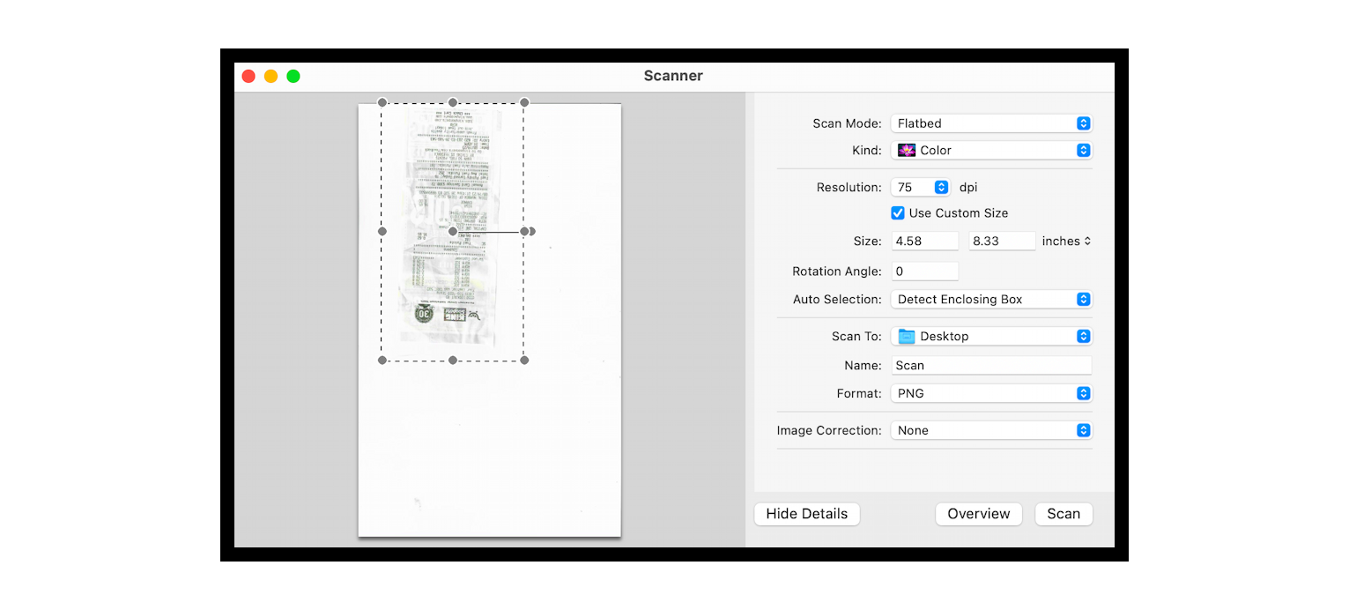Screen dimensions: 1349x610
Task: Click the width value field showing 4.58
Action: coord(924,241)
